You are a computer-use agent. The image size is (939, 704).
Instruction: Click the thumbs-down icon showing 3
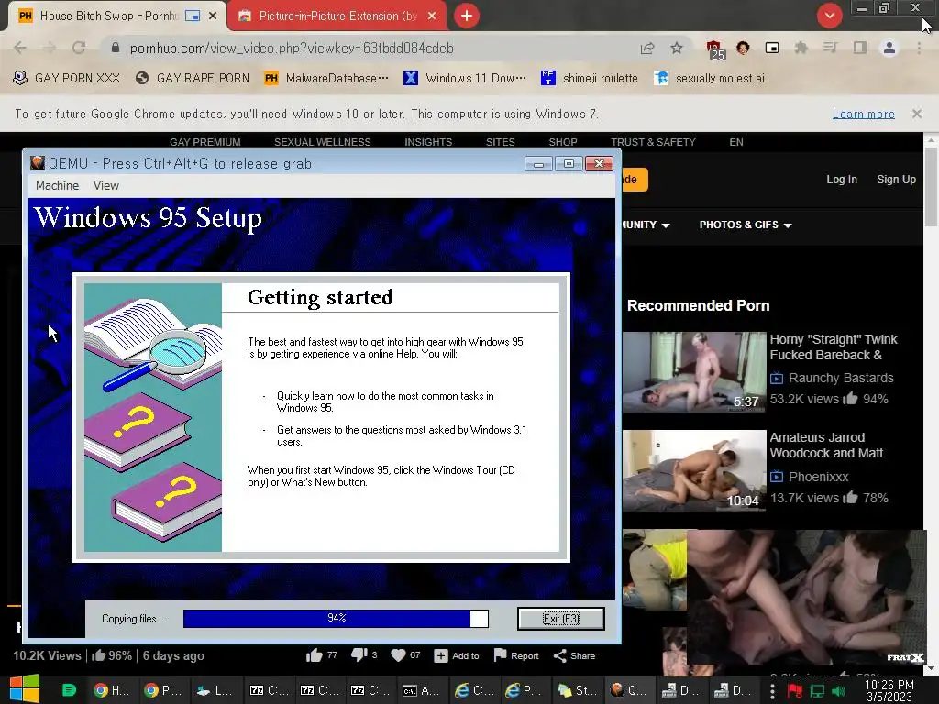click(359, 655)
